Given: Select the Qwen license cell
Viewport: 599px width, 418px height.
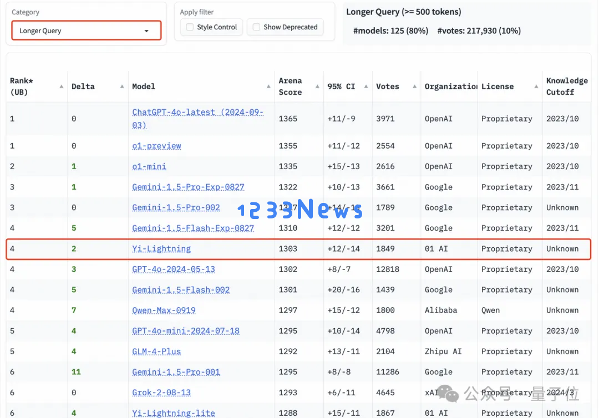Looking at the screenshot, I should point(490,310).
